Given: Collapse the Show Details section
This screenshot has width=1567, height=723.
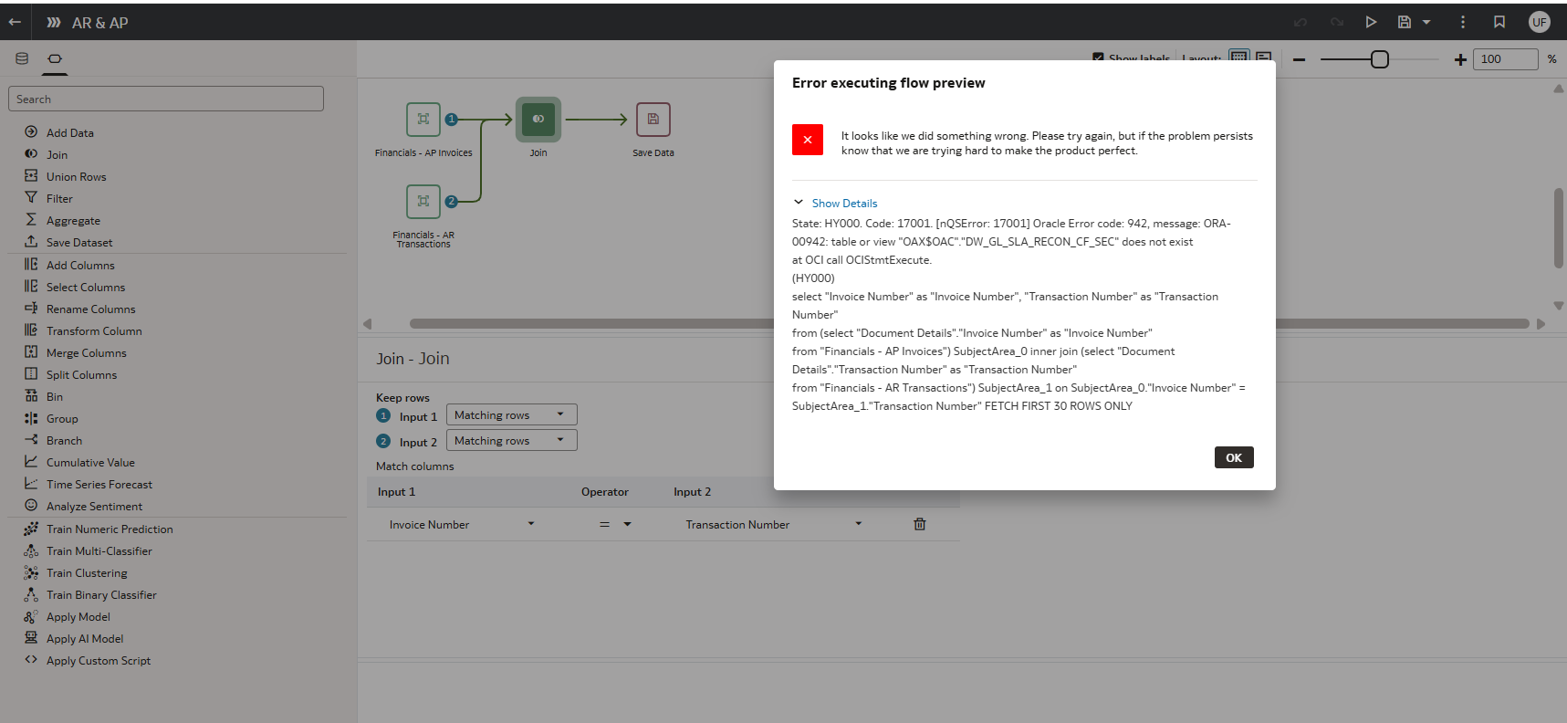Looking at the screenshot, I should (x=835, y=203).
